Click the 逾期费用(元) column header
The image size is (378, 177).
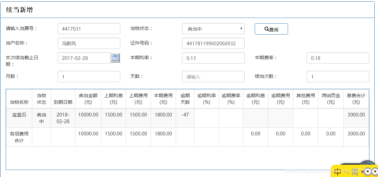click(x=281, y=99)
